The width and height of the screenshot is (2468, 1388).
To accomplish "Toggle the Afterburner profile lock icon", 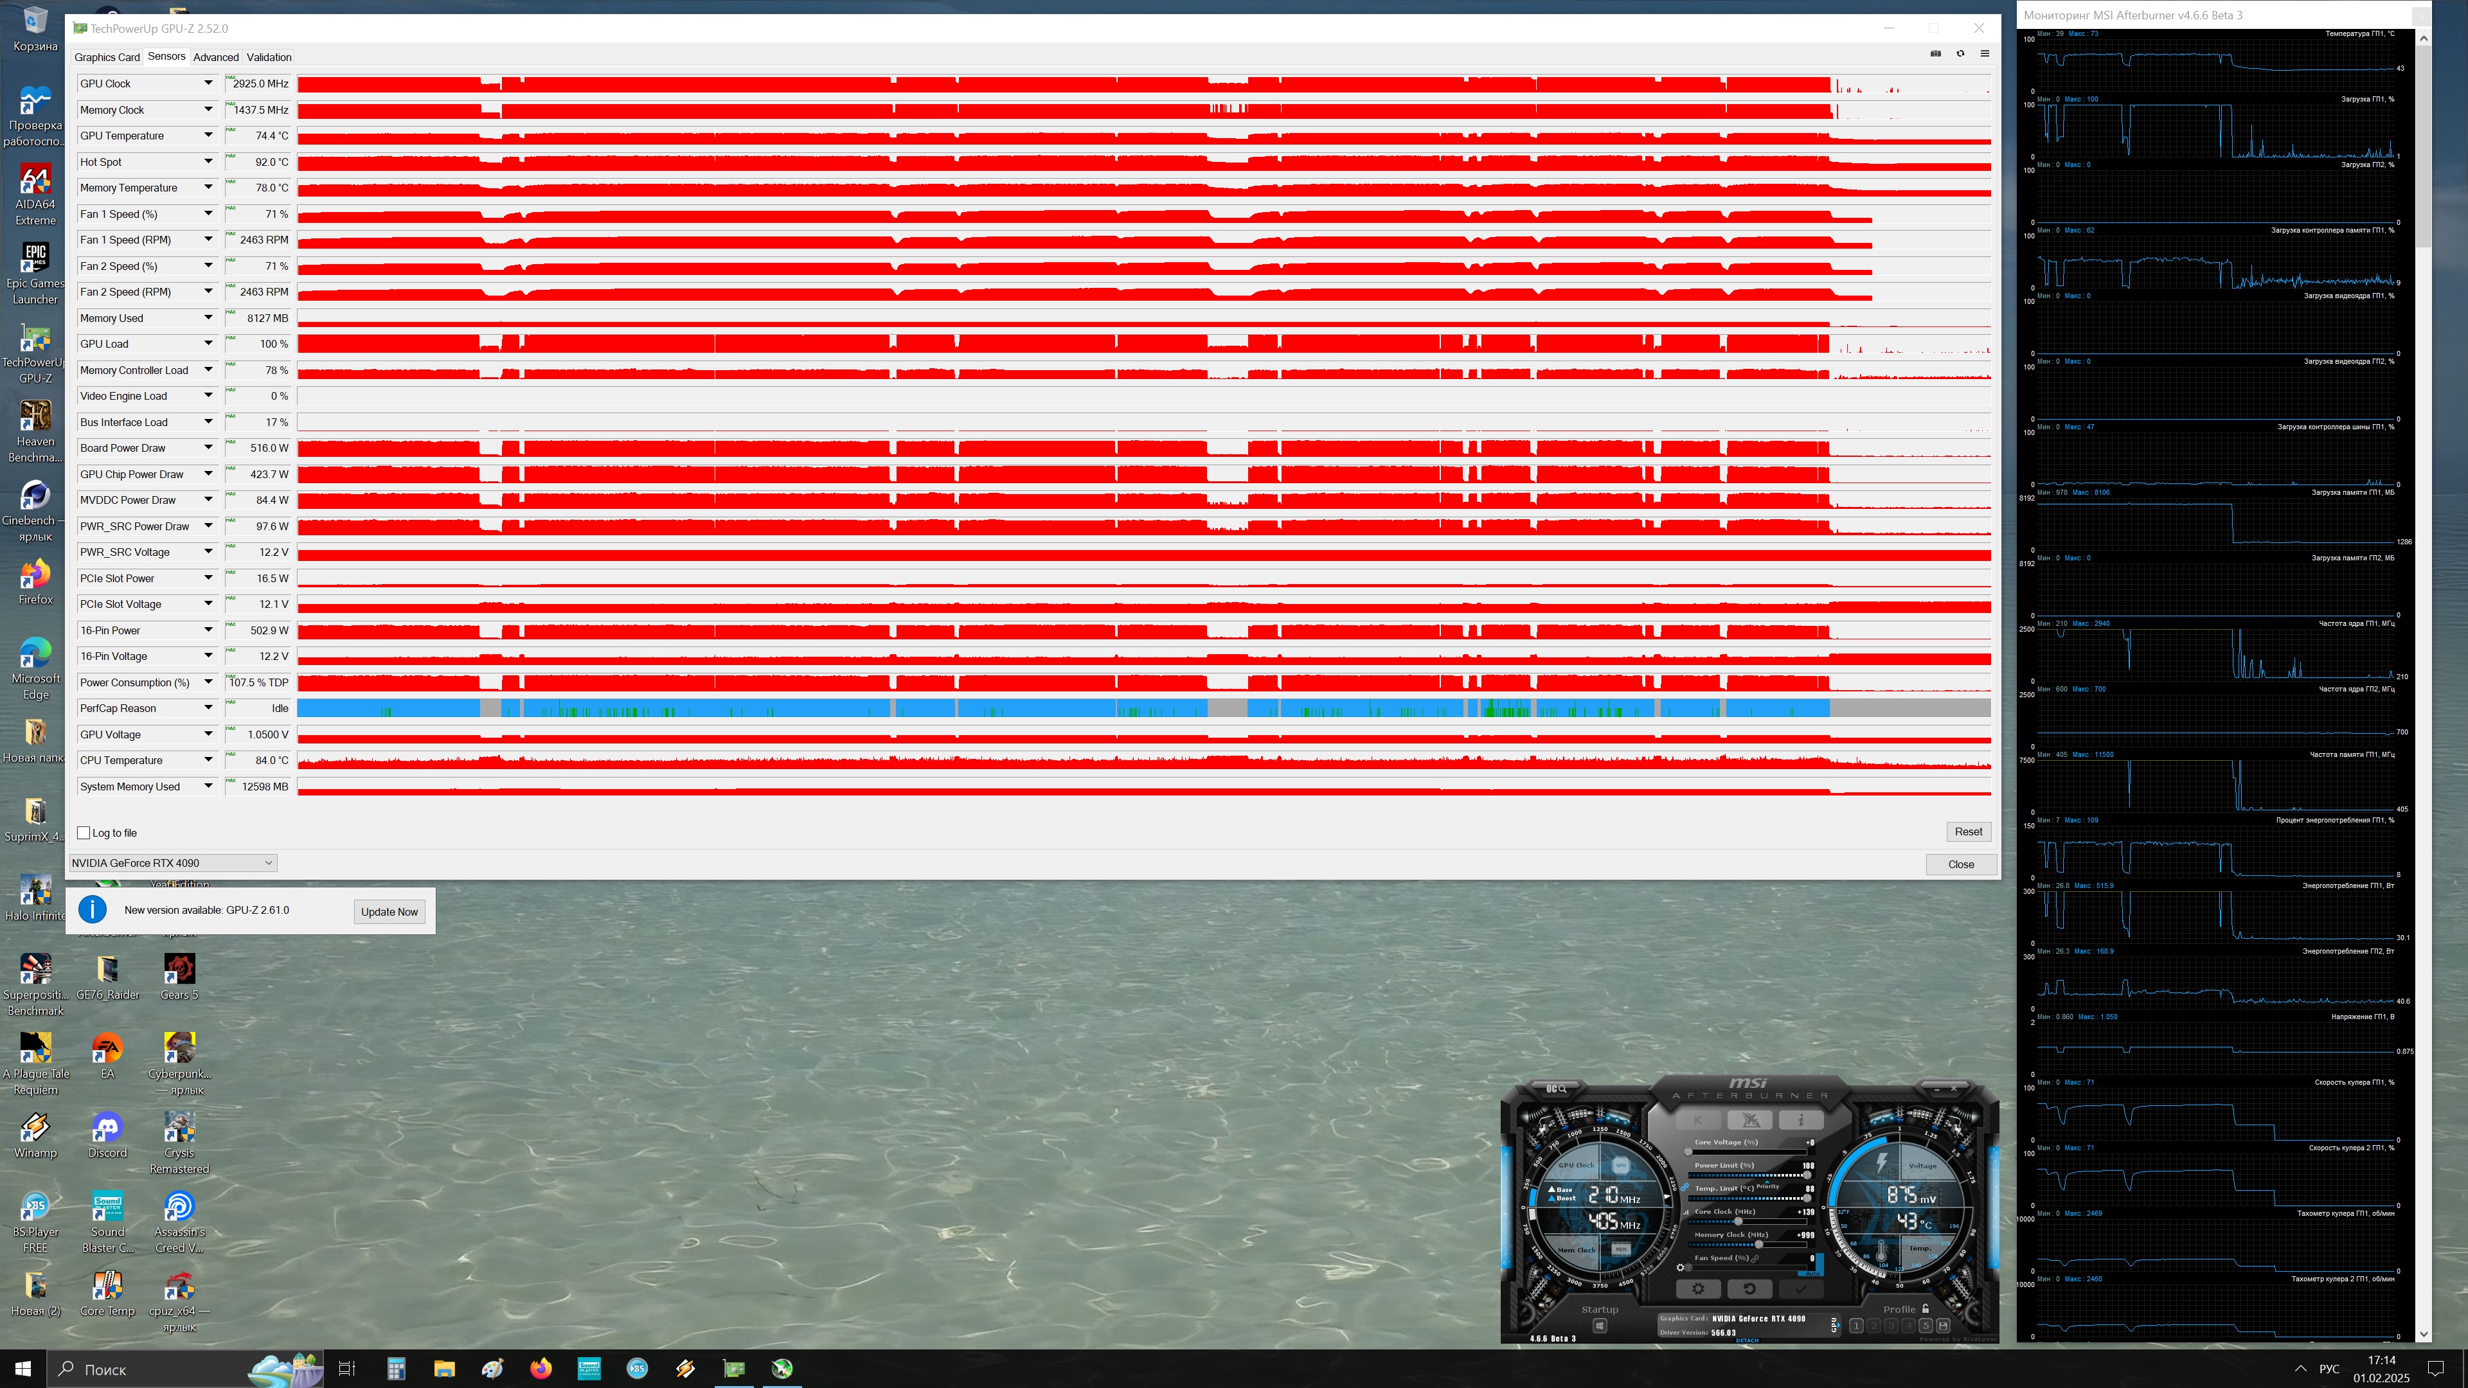I will pos(1925,1308).
